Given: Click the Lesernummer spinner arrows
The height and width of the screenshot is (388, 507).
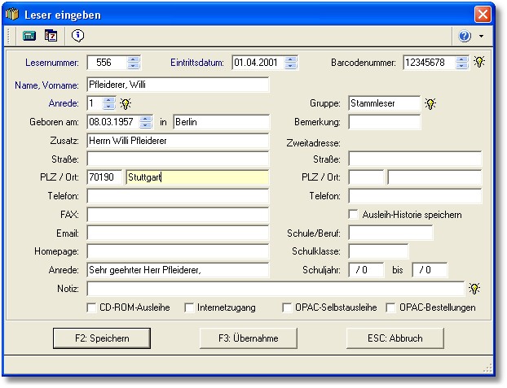Looking at the screenshot, I should (x=134, y=63).
